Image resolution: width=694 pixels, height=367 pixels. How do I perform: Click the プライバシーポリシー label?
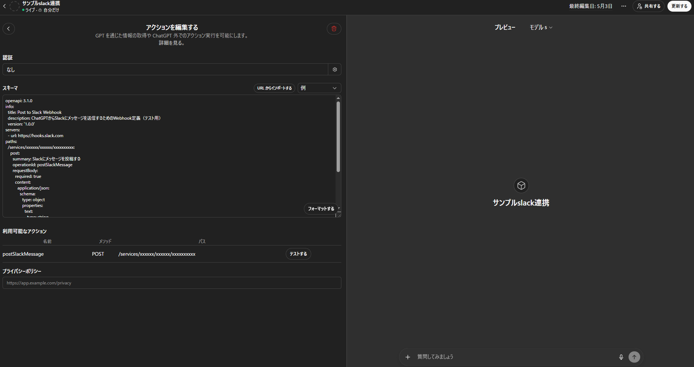(x=22, y=271)
